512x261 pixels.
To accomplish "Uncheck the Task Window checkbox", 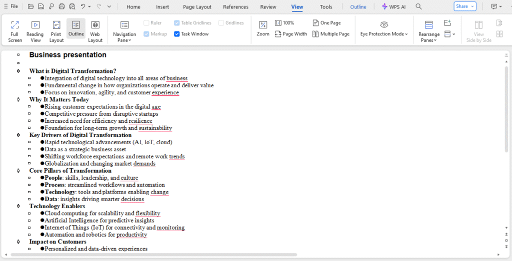I will point(177,34).
